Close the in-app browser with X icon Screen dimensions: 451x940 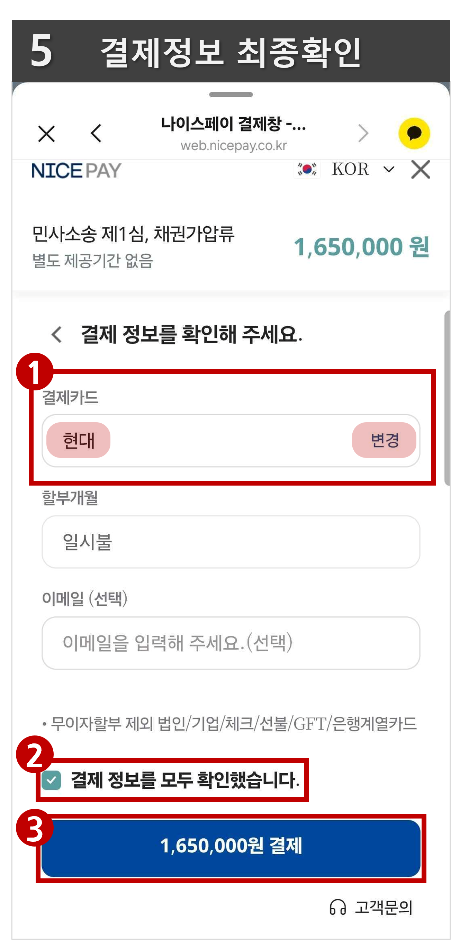(x=46, y=134)
